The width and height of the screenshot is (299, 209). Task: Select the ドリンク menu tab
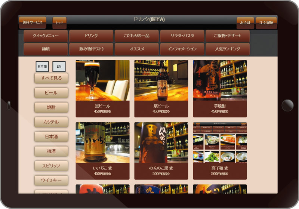[x=91, y=36]
